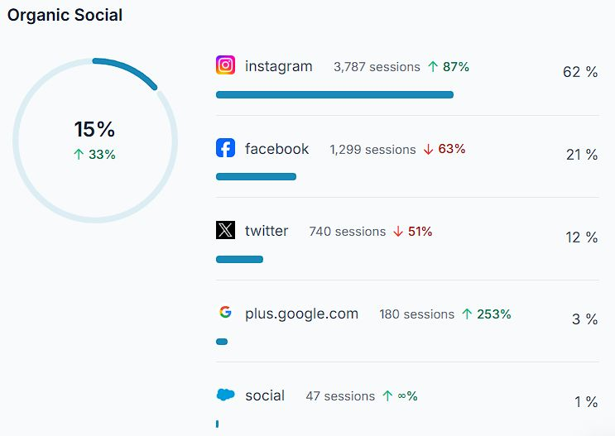Click the Twitter X logo icon
615x436 pixels.
click(x=225, y=230)
